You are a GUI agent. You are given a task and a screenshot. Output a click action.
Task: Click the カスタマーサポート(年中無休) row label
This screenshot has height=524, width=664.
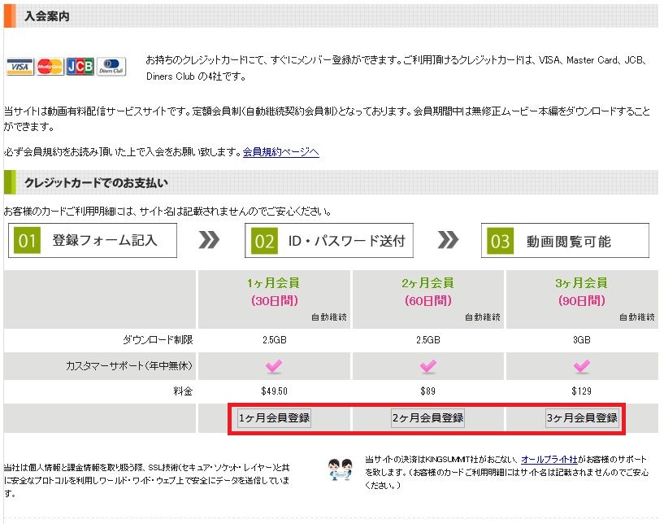pyautogui.click(x=129, y=365)
